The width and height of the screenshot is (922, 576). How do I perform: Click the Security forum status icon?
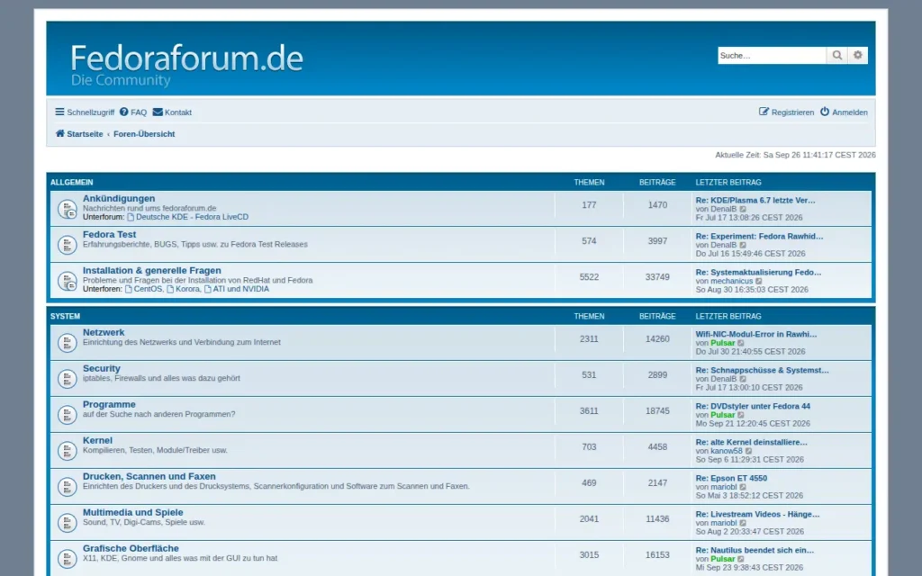pyautogui.click(x=67, y=379)
